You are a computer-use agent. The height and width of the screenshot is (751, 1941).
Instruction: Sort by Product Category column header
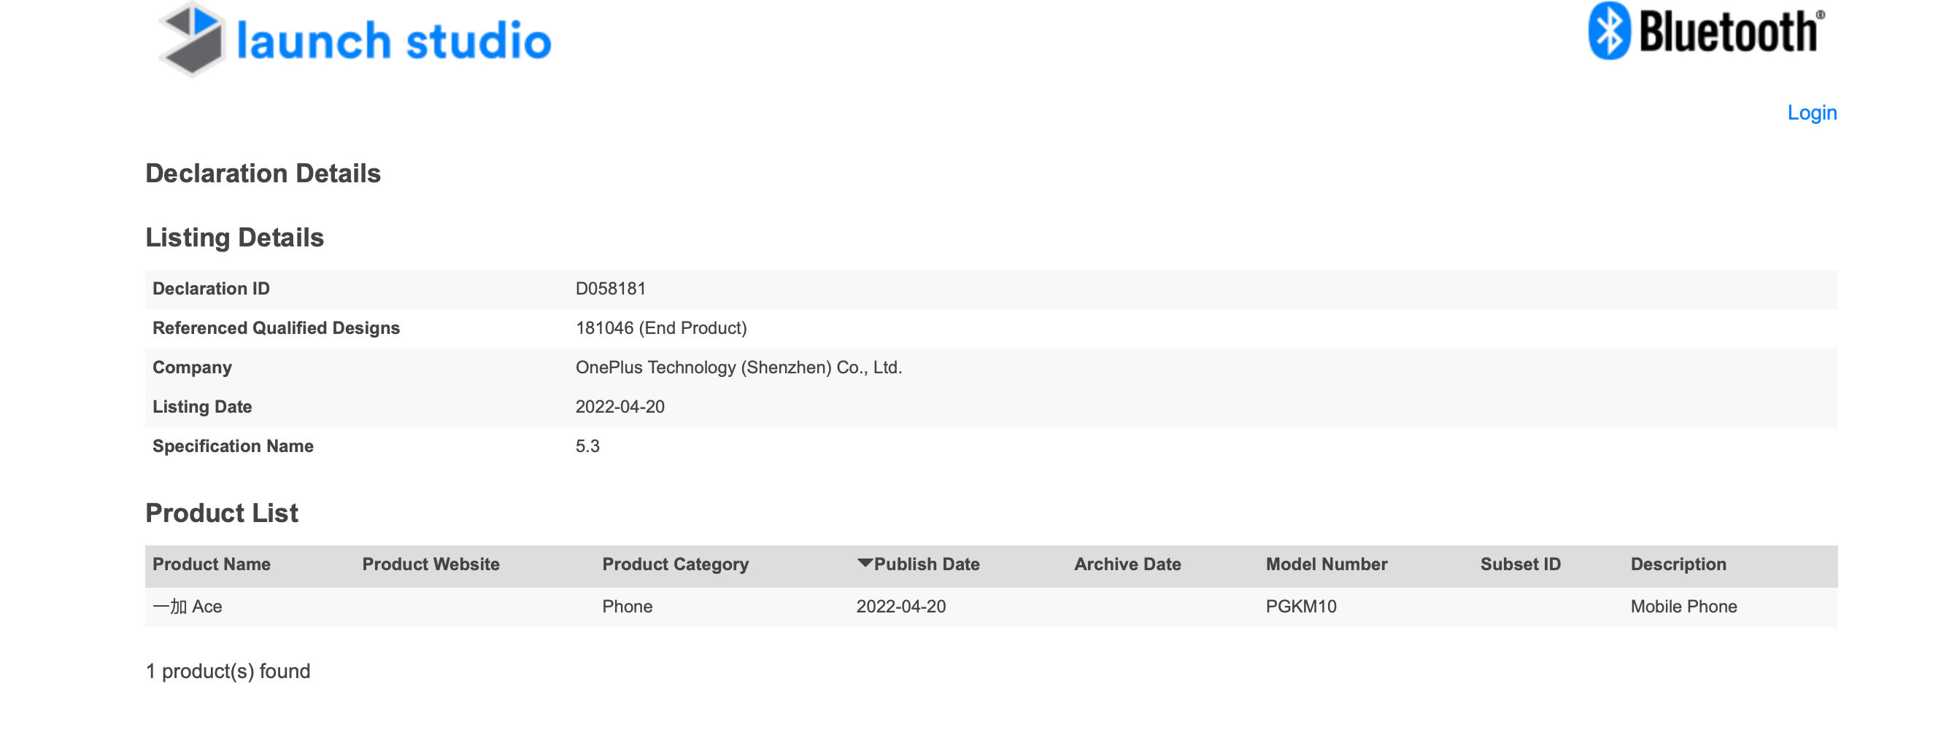(x=675, y=564)
